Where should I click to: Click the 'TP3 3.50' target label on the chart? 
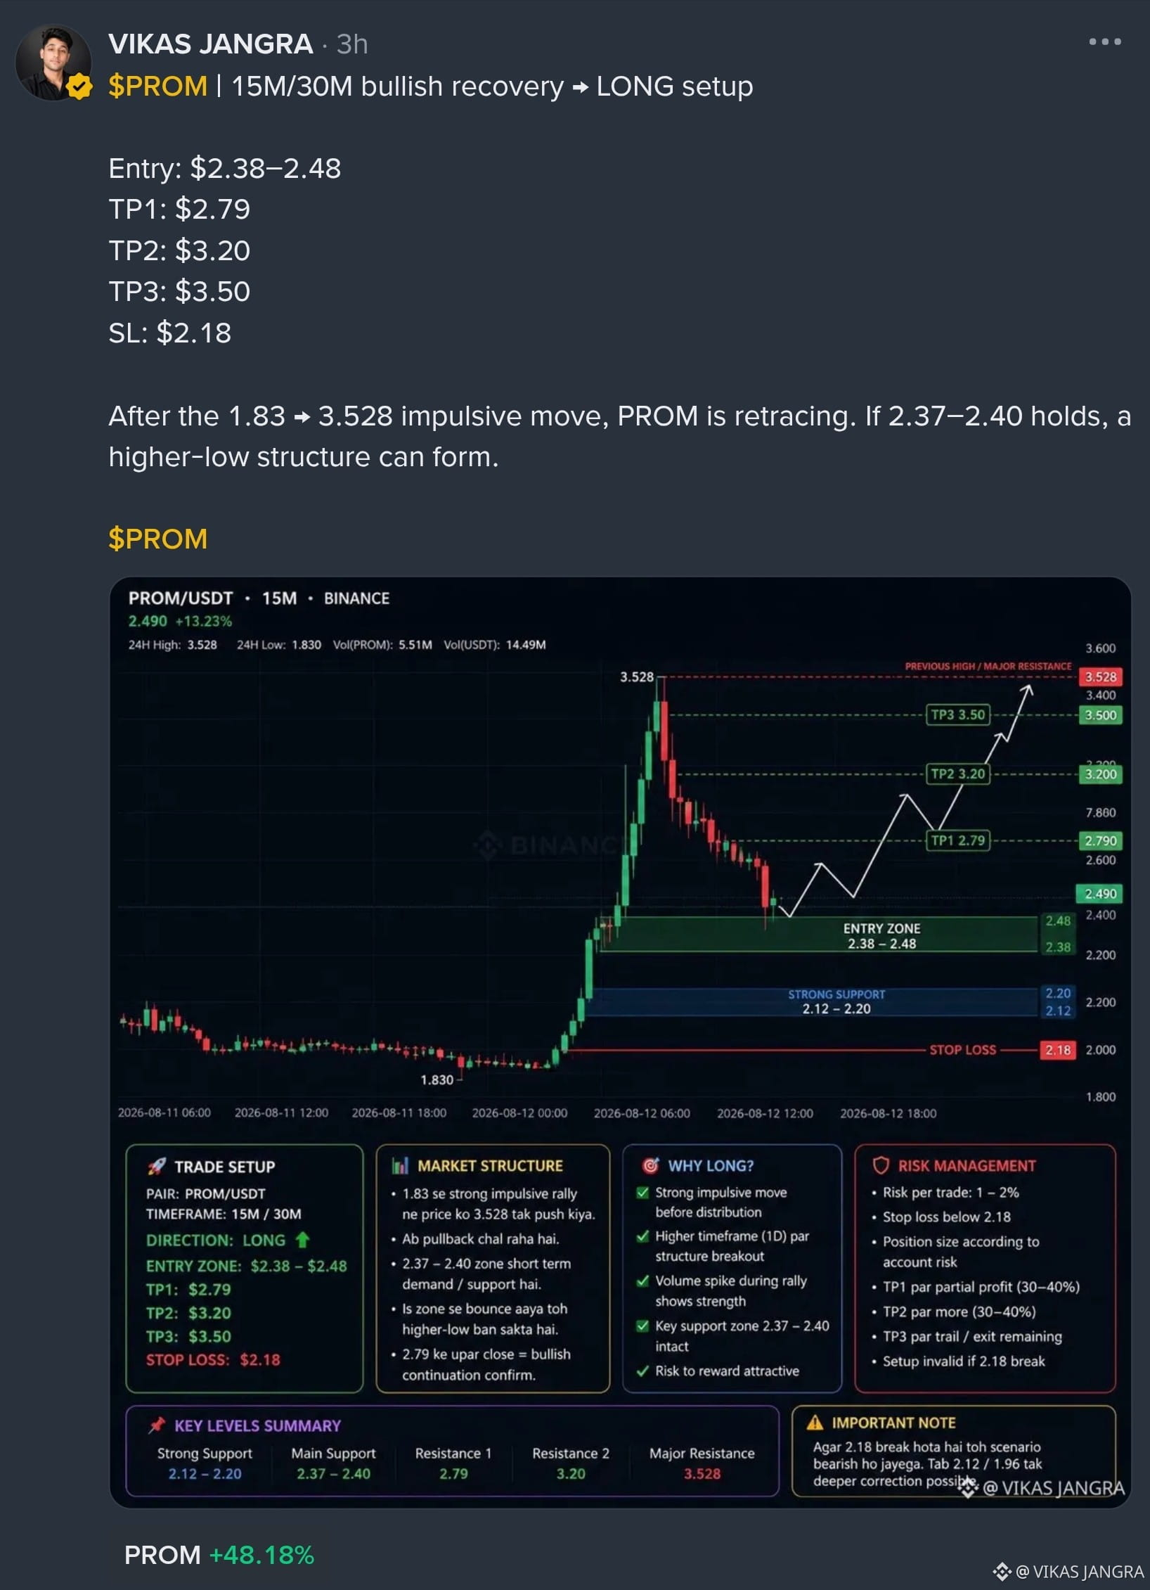(958, 715)
